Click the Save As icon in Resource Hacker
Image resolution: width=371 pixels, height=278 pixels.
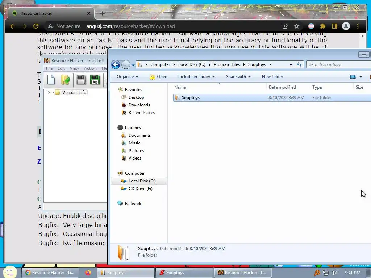point(95,80)
